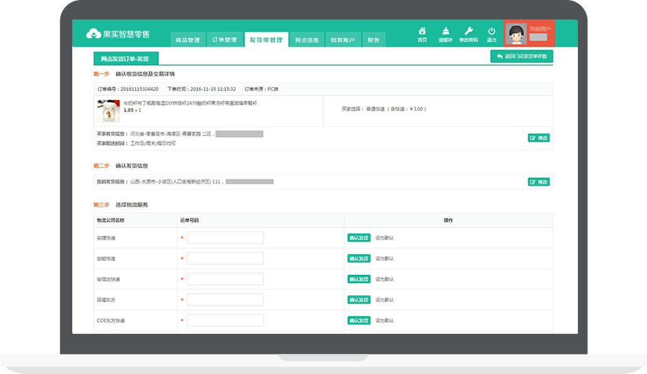Focus the tracking number input for COE东方快递
The width and height of the screenshot is (647, 374).
coord(225,320)
